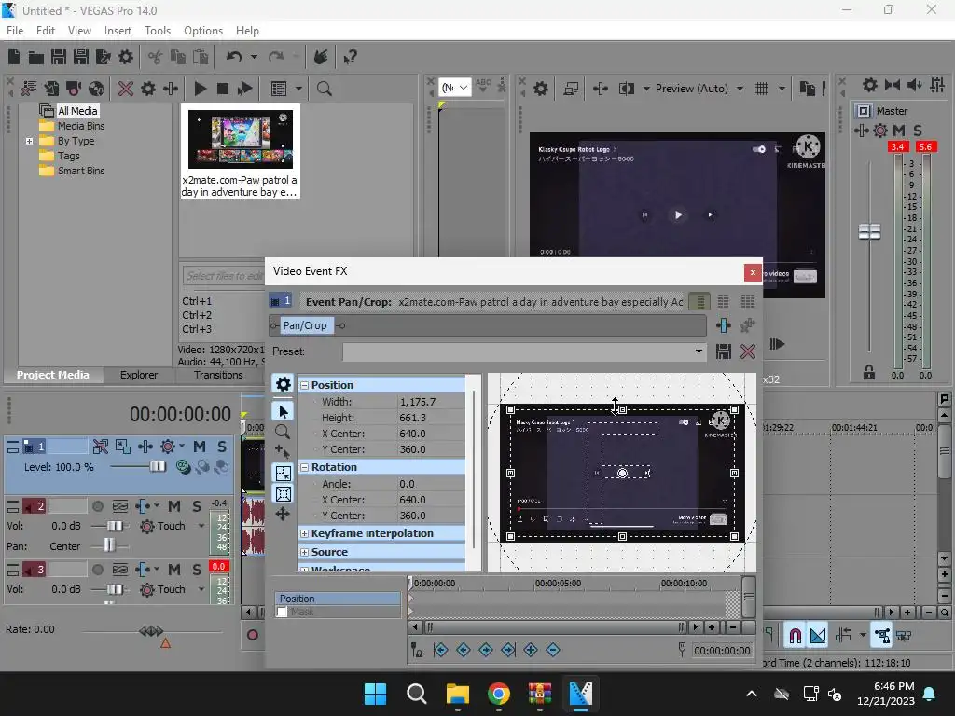Click the record button in transport bar
This screenshot has height=716, width=955.
coord(252,635)
